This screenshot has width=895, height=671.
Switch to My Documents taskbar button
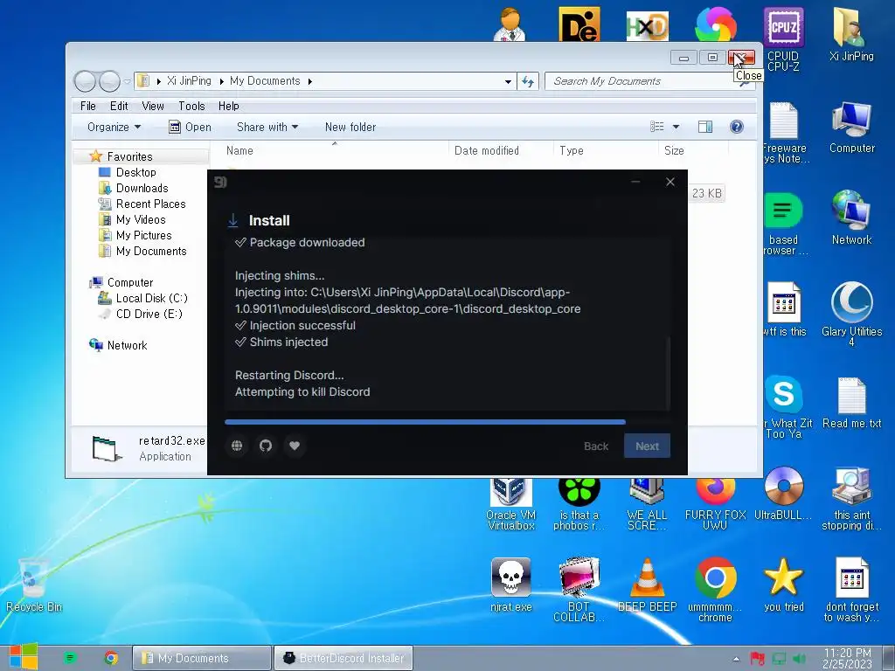click(x=202, y=658)
